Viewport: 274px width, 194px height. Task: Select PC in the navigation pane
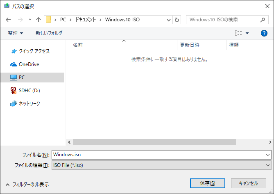[32, 78]
